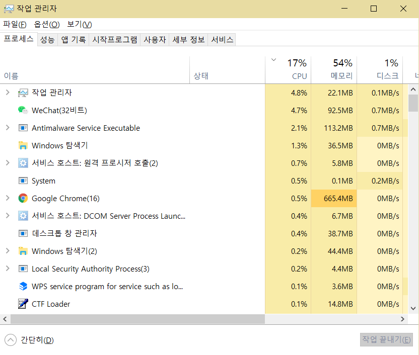Screen dimensions: 419x355
Task: Open the 파일(F) menu
Action: (x=15, y=25)
